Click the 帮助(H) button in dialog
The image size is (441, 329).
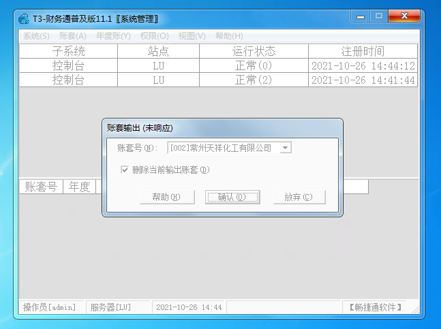[x=167, y=197]
